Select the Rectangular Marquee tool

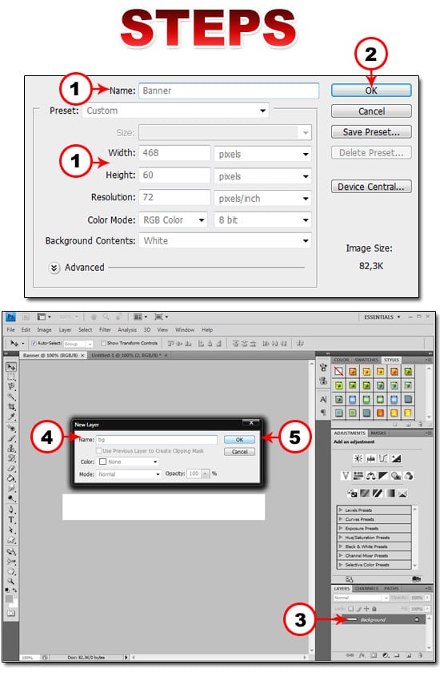click(x=11, y=377)
